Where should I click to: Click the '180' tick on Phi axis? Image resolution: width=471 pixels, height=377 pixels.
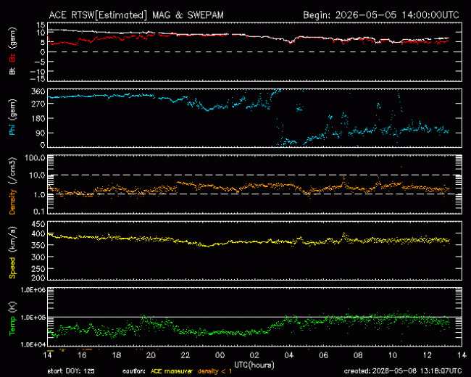tap(38, 118)
